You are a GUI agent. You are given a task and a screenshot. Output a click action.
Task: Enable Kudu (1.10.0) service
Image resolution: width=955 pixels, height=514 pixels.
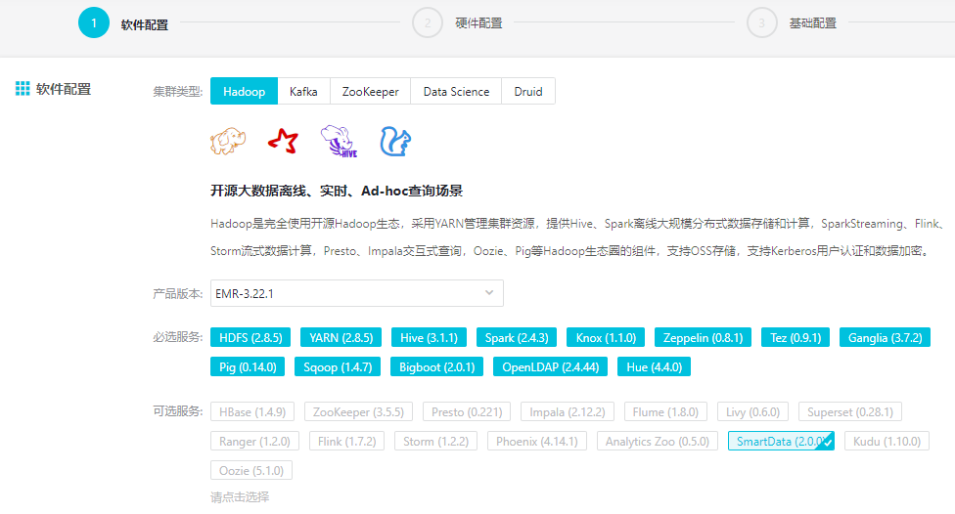point(887,441)
